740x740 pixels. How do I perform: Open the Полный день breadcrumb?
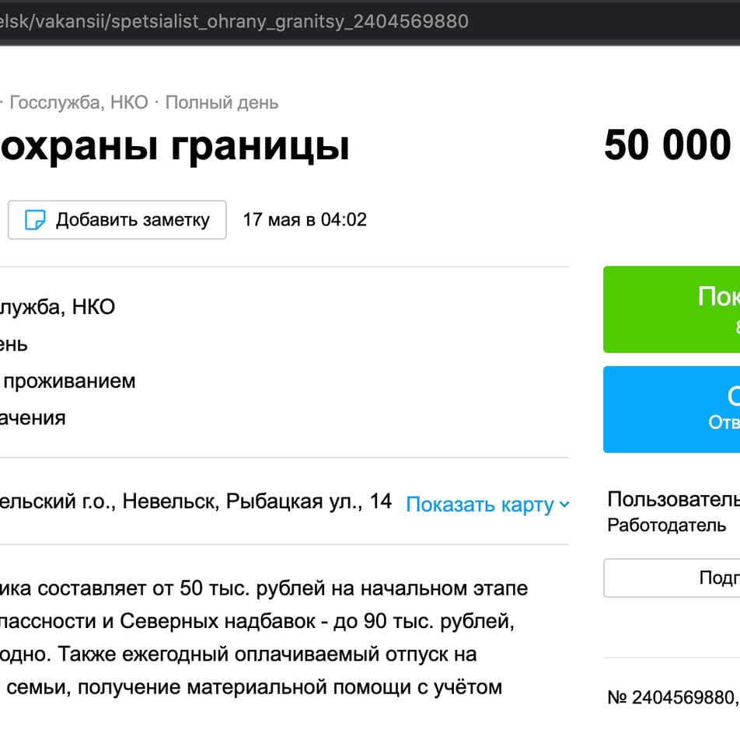point(222,103)
